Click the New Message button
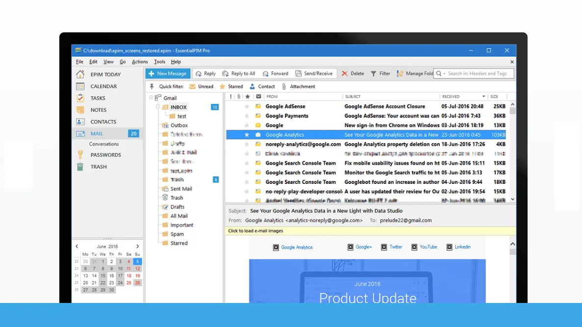 click(168, 74)
